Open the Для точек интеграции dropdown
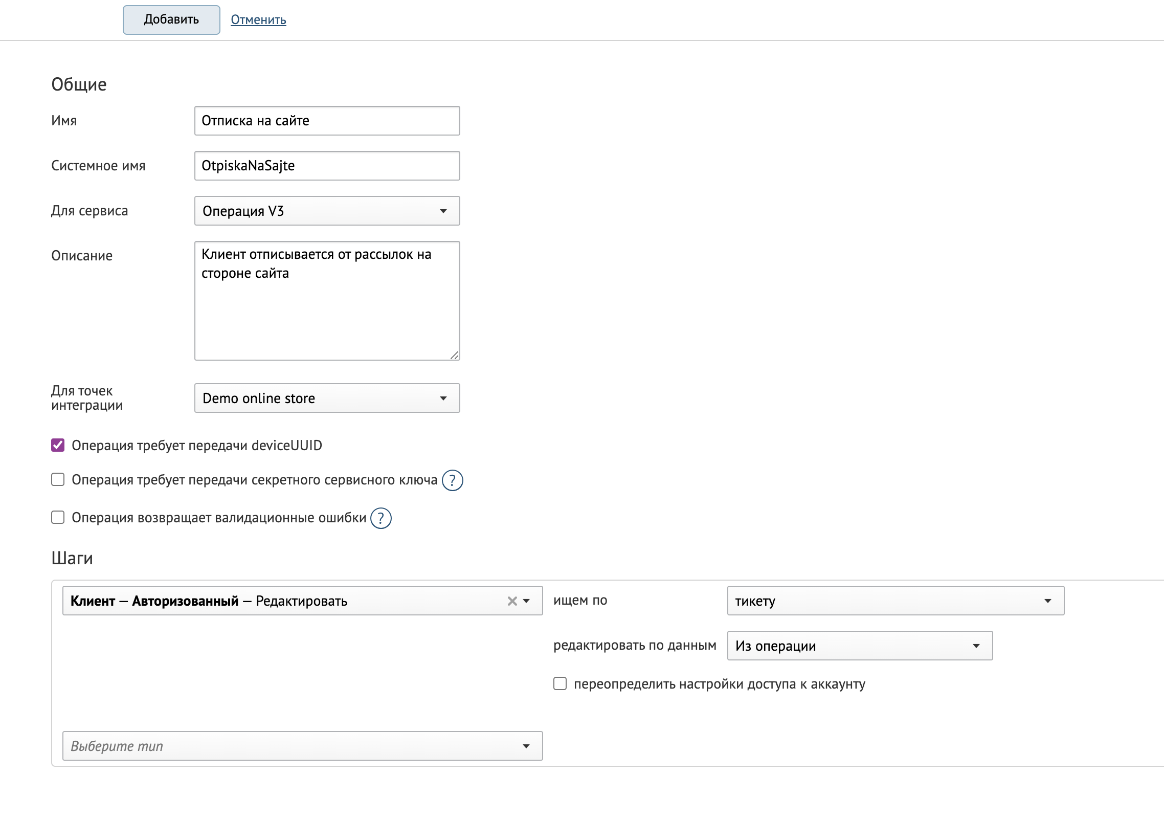The height and width of the screenshot is (840, 1164). tap(327, 398)
